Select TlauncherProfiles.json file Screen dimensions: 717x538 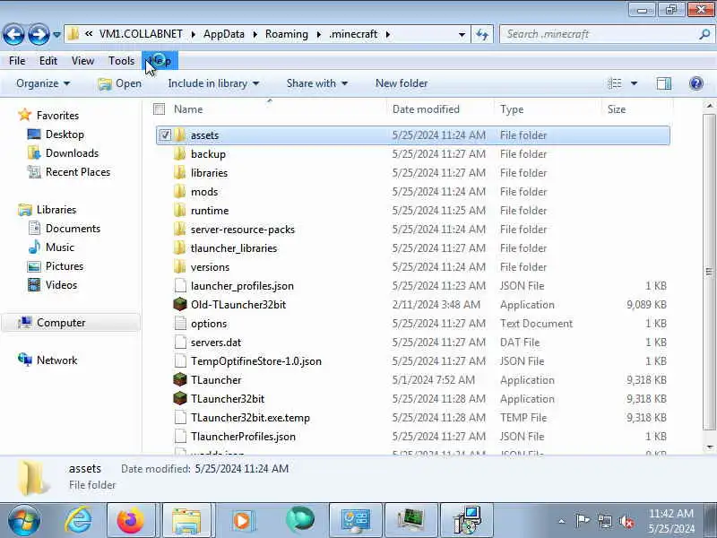[x=243, y=437]
